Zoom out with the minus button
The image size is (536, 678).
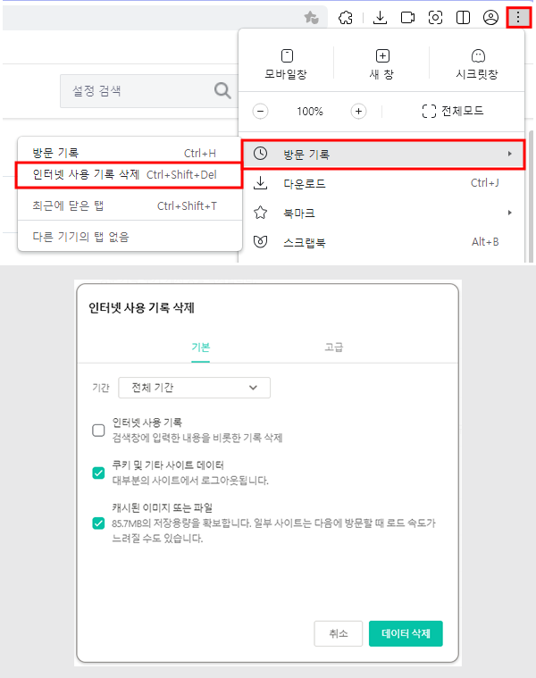click(x=260, y=111)
